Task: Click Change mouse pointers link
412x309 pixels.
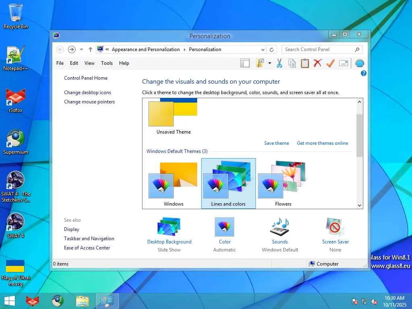Action: [89, 102]
